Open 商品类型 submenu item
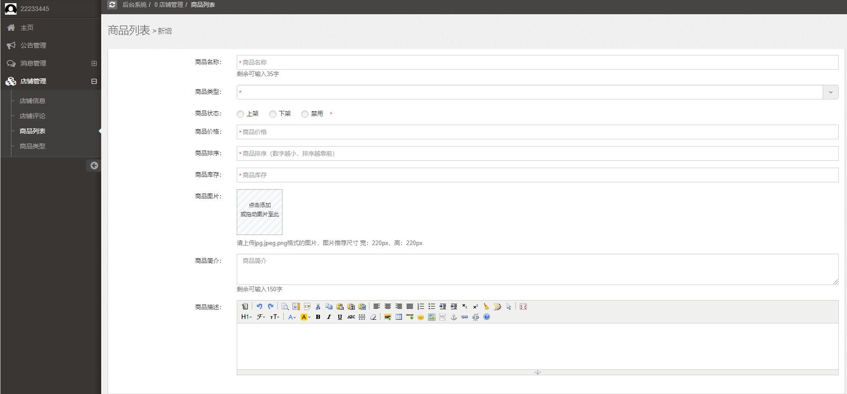 (33, 146)
